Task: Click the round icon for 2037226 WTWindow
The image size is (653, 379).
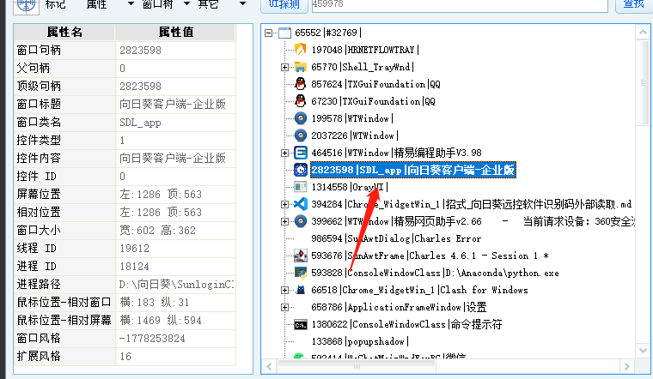Action: pos(300,135)
